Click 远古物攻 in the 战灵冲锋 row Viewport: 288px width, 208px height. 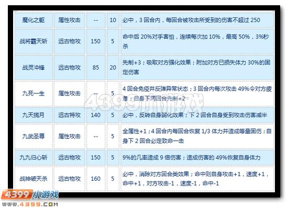click(x=70, y=68)
